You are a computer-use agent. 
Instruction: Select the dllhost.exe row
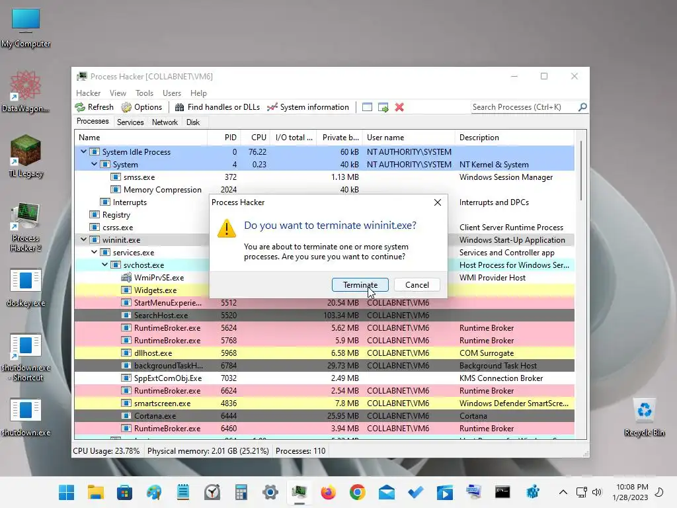[x=324, y=353]
